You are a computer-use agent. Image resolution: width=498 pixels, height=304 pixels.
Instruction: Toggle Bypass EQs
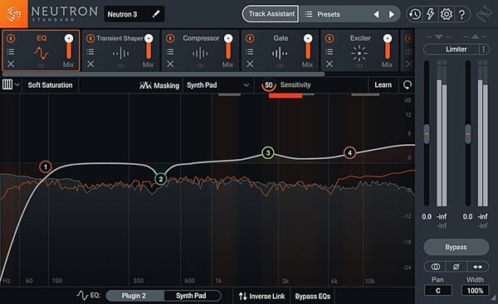coord(313,296)
